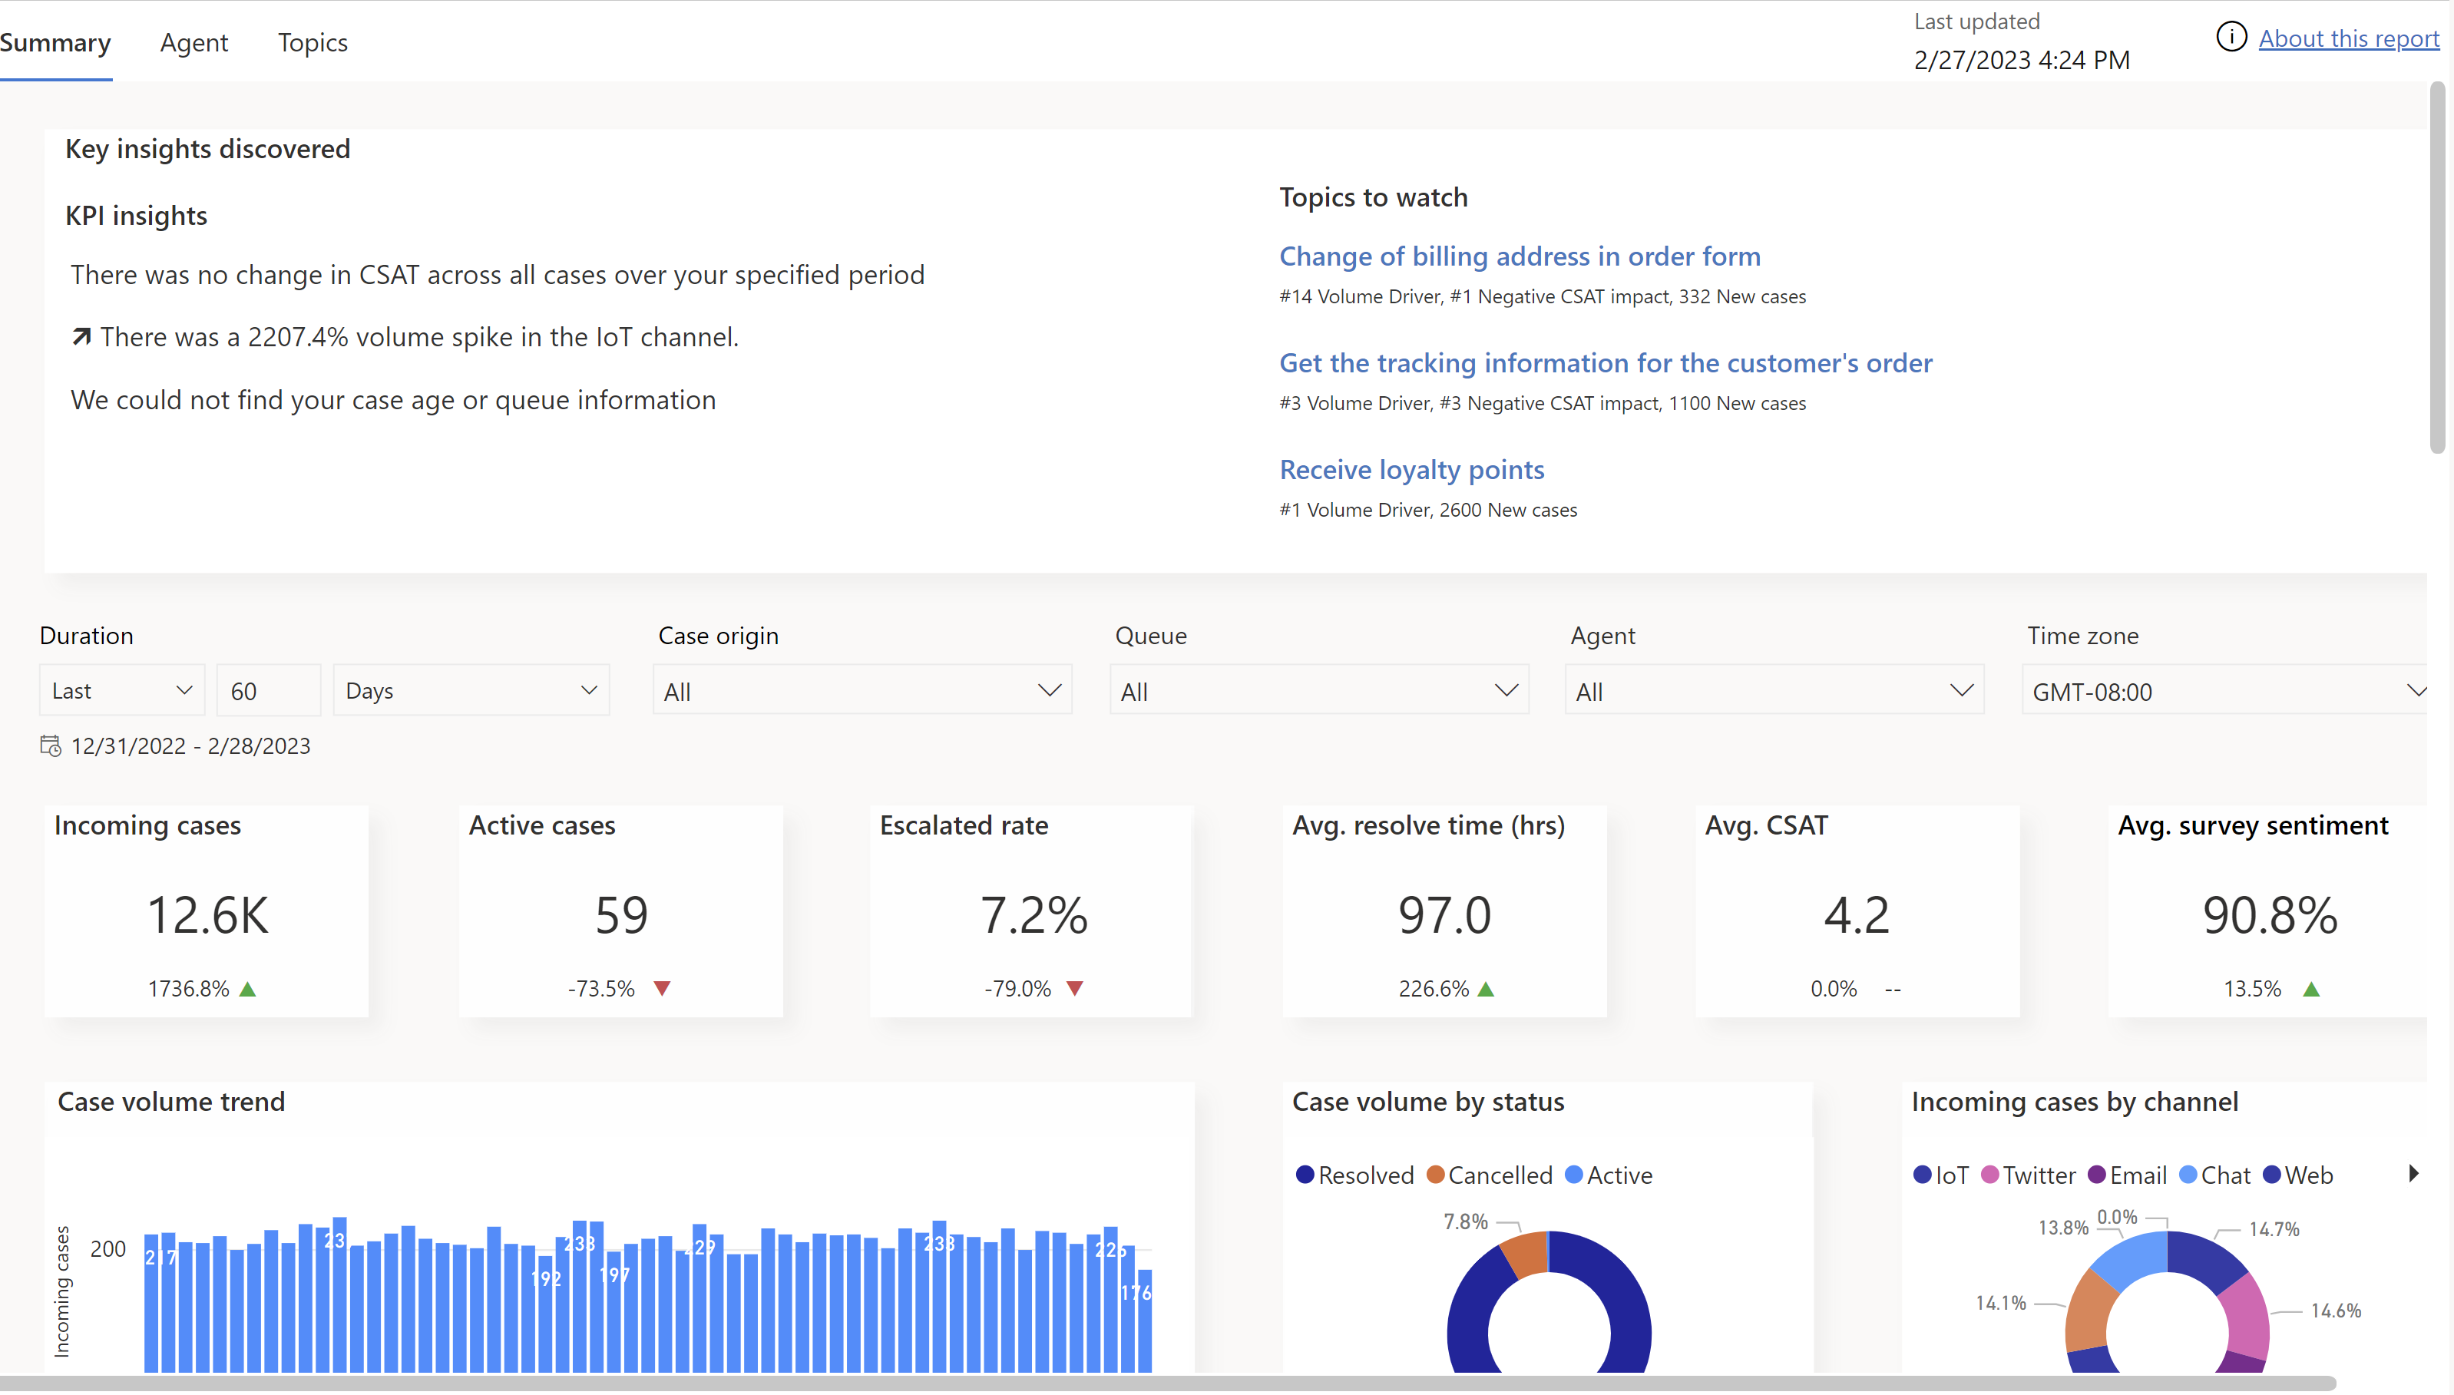
Task: Click the calendar icon next to date range
Action: (x=51, y=745)
